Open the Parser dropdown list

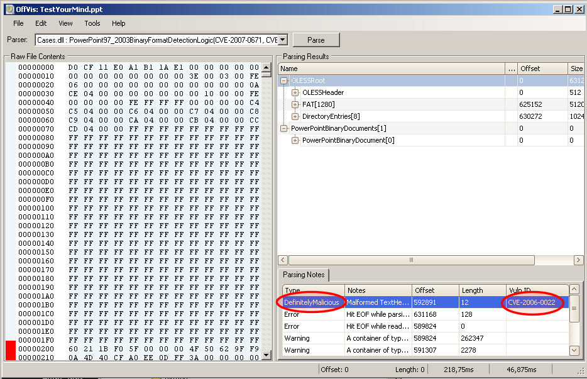click(x=282, y=40)
